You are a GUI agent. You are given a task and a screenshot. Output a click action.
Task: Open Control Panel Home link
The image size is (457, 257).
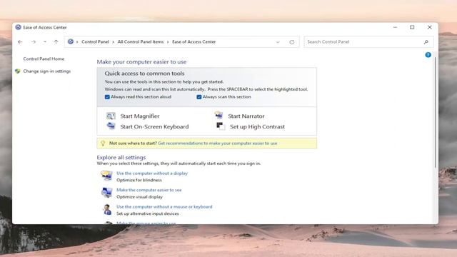coord(44,59)
